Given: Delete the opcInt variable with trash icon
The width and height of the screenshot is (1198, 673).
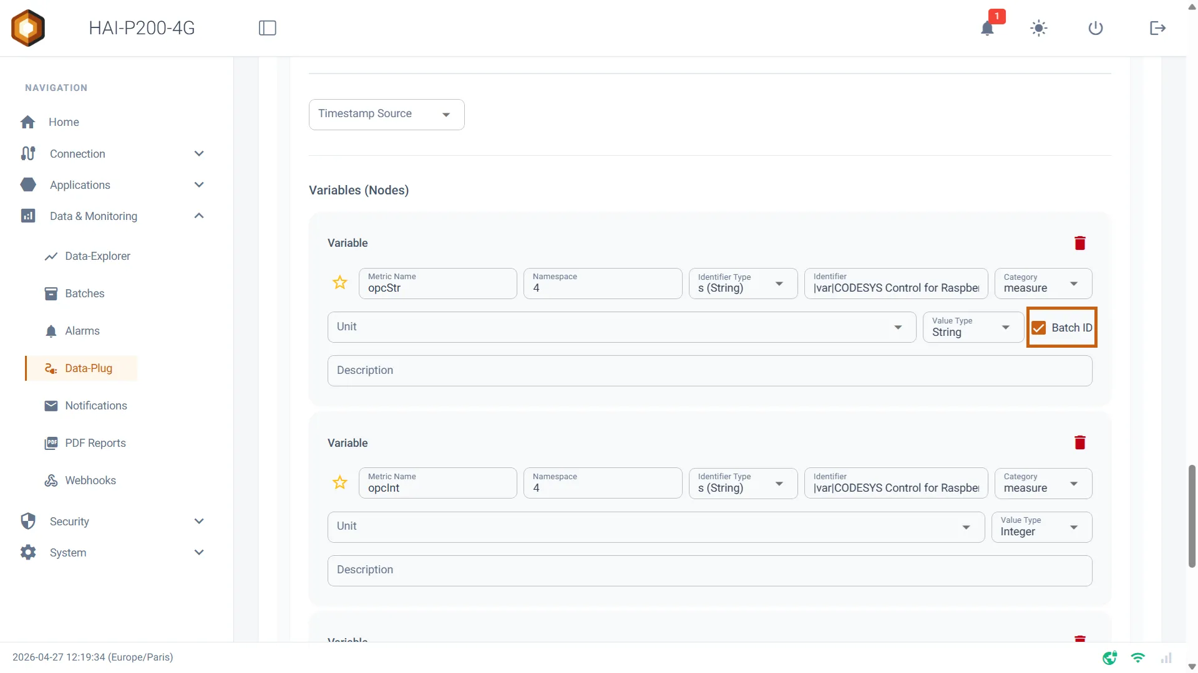Looking at the screenshot, I should (x=1080, y=442).
